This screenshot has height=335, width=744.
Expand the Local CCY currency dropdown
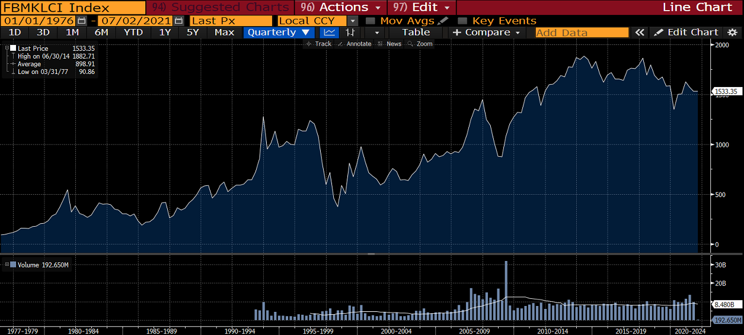tap(353, 21)
